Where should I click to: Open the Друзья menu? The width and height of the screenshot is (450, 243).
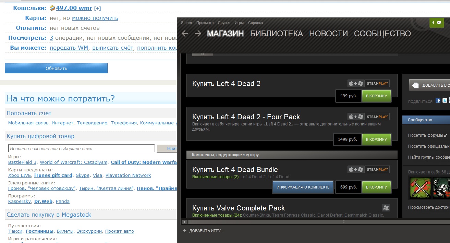click(224, 23)
